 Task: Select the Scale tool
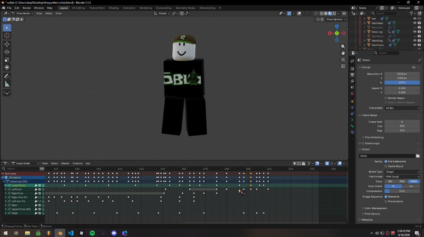click(7, 60)
